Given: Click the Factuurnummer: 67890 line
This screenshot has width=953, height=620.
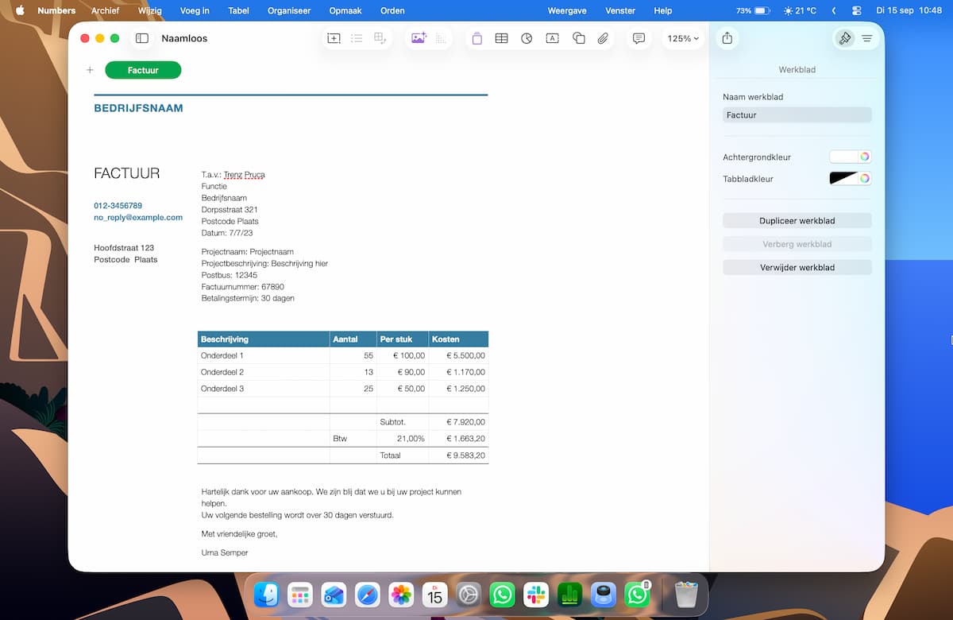Looking at the screenshot, I should coord(243,287).
